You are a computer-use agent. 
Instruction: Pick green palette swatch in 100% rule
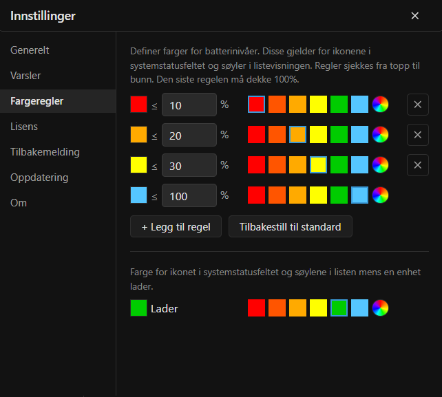click(x=339, y=195)
